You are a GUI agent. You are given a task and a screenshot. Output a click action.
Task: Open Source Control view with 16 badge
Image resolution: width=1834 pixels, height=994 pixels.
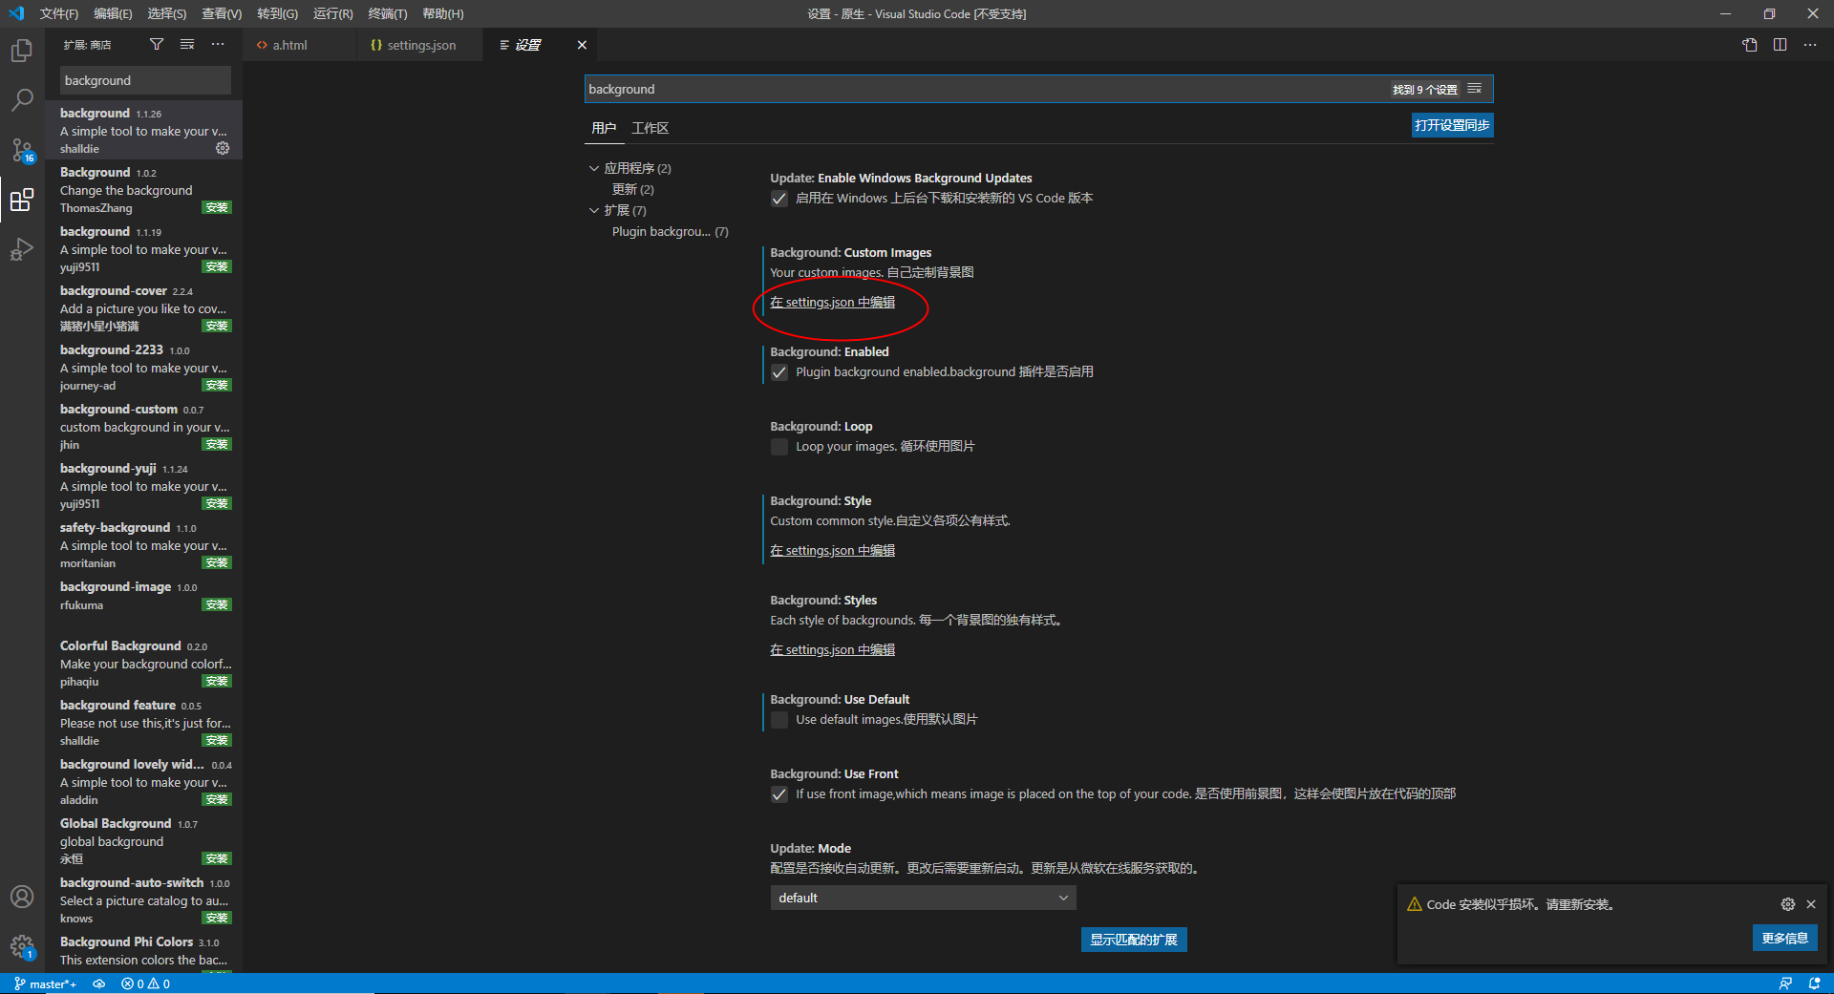22,150
